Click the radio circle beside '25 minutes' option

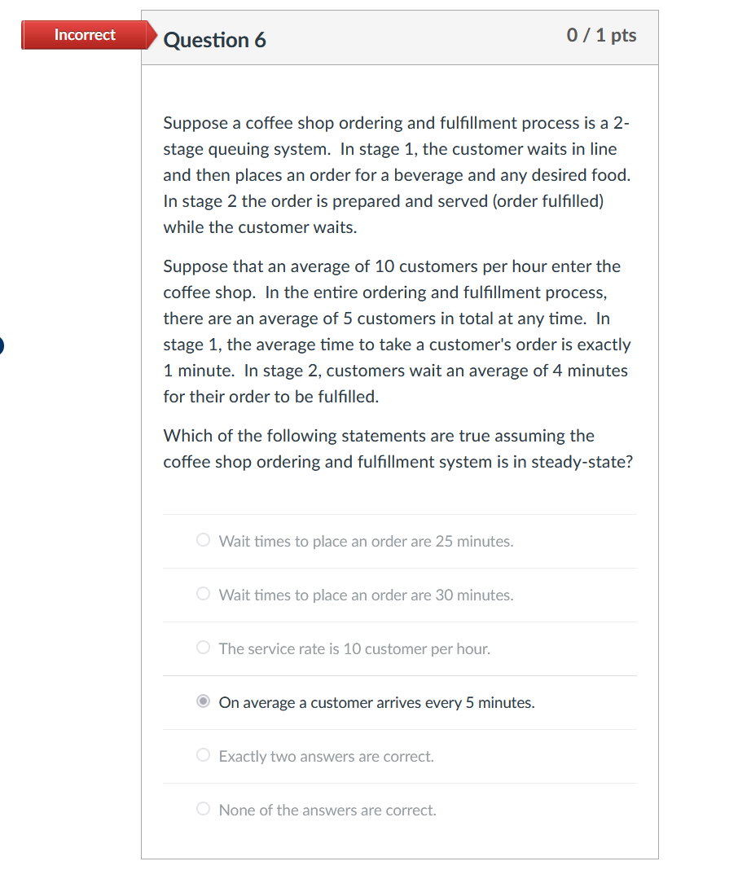203,539
